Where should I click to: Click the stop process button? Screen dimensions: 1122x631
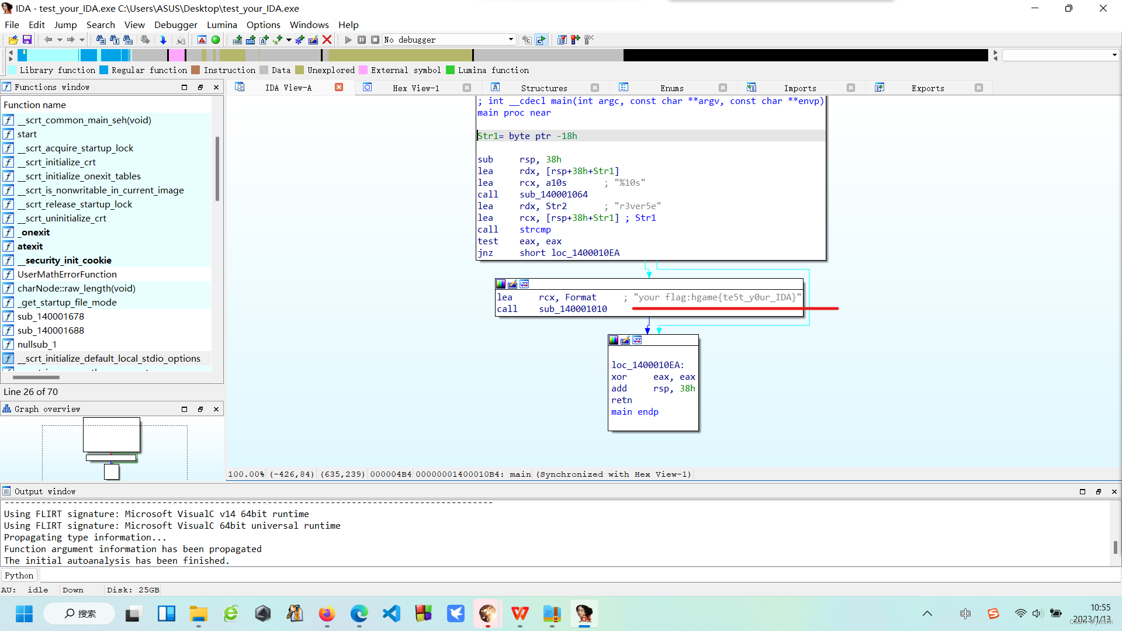pyautogui.click(x=375, y=40)
